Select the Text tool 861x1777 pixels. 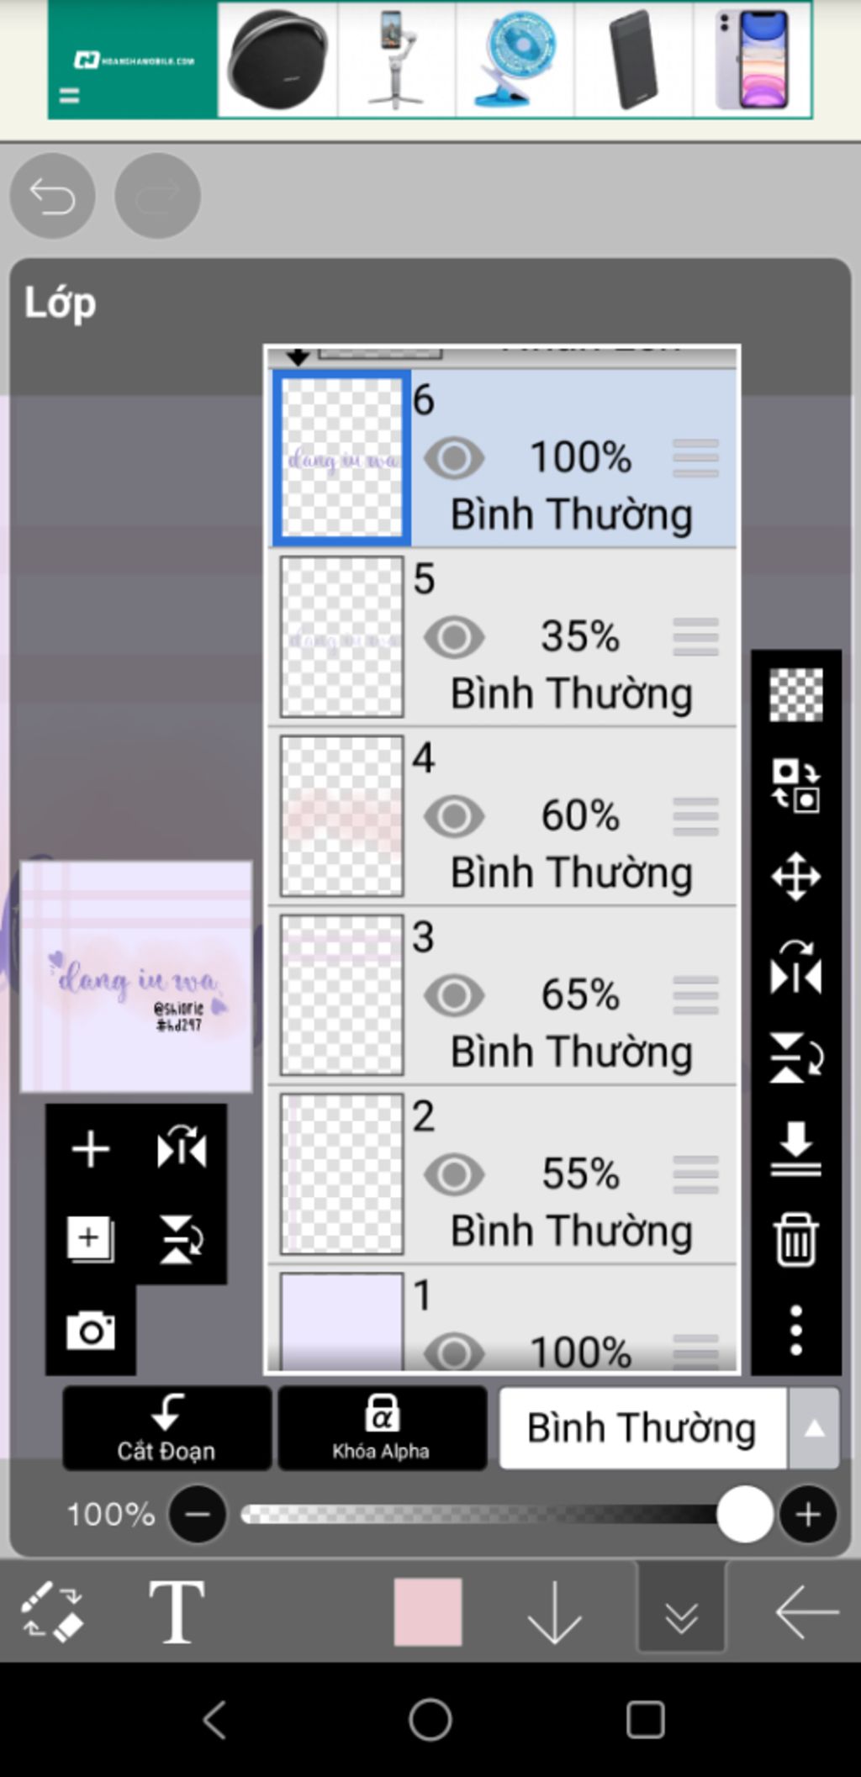click(x=177, y=1611)
